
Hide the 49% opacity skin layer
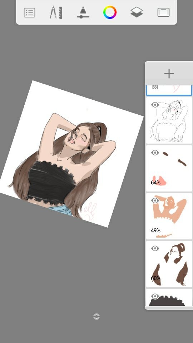click(155, 200)
